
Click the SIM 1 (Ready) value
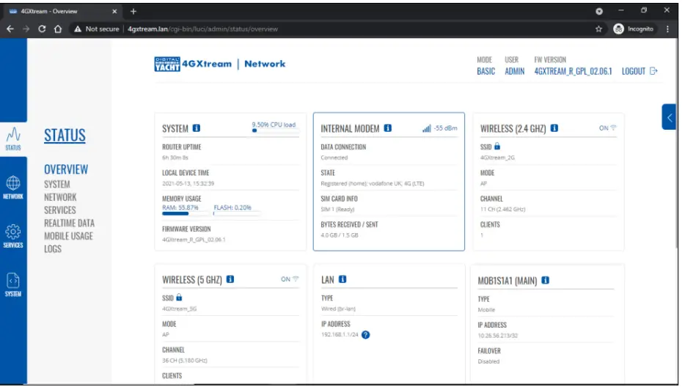click(x=337, y=210)
